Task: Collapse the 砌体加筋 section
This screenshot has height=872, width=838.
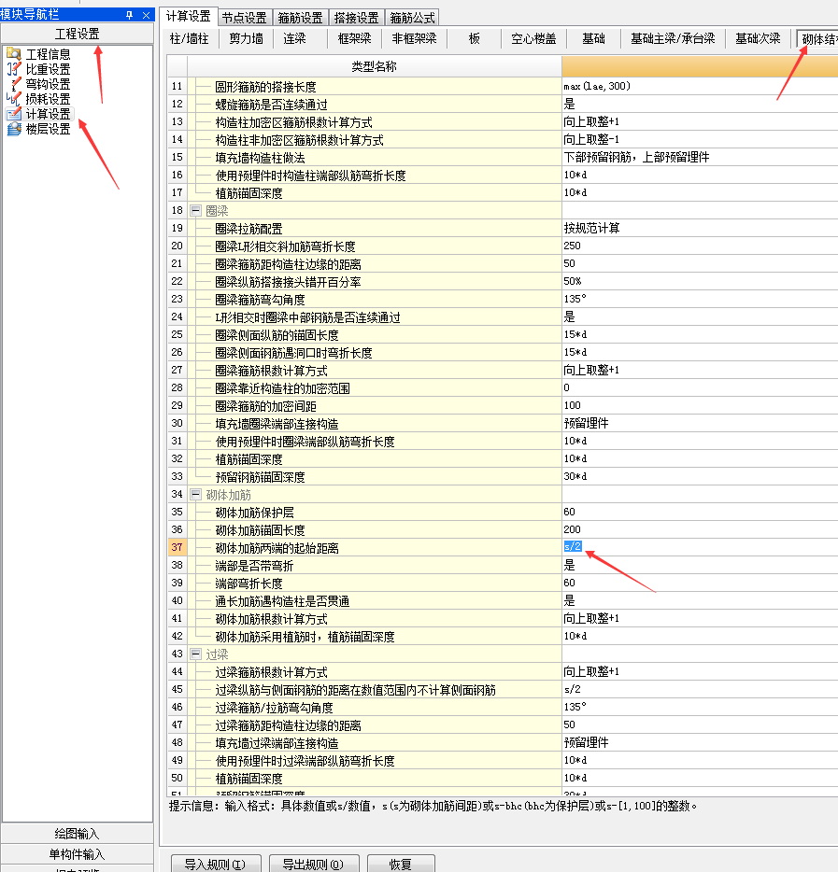Action: tap(196, 494)
